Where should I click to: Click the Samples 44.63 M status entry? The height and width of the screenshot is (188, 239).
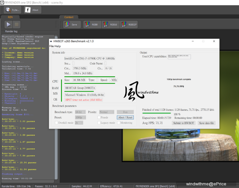[82, 186]
